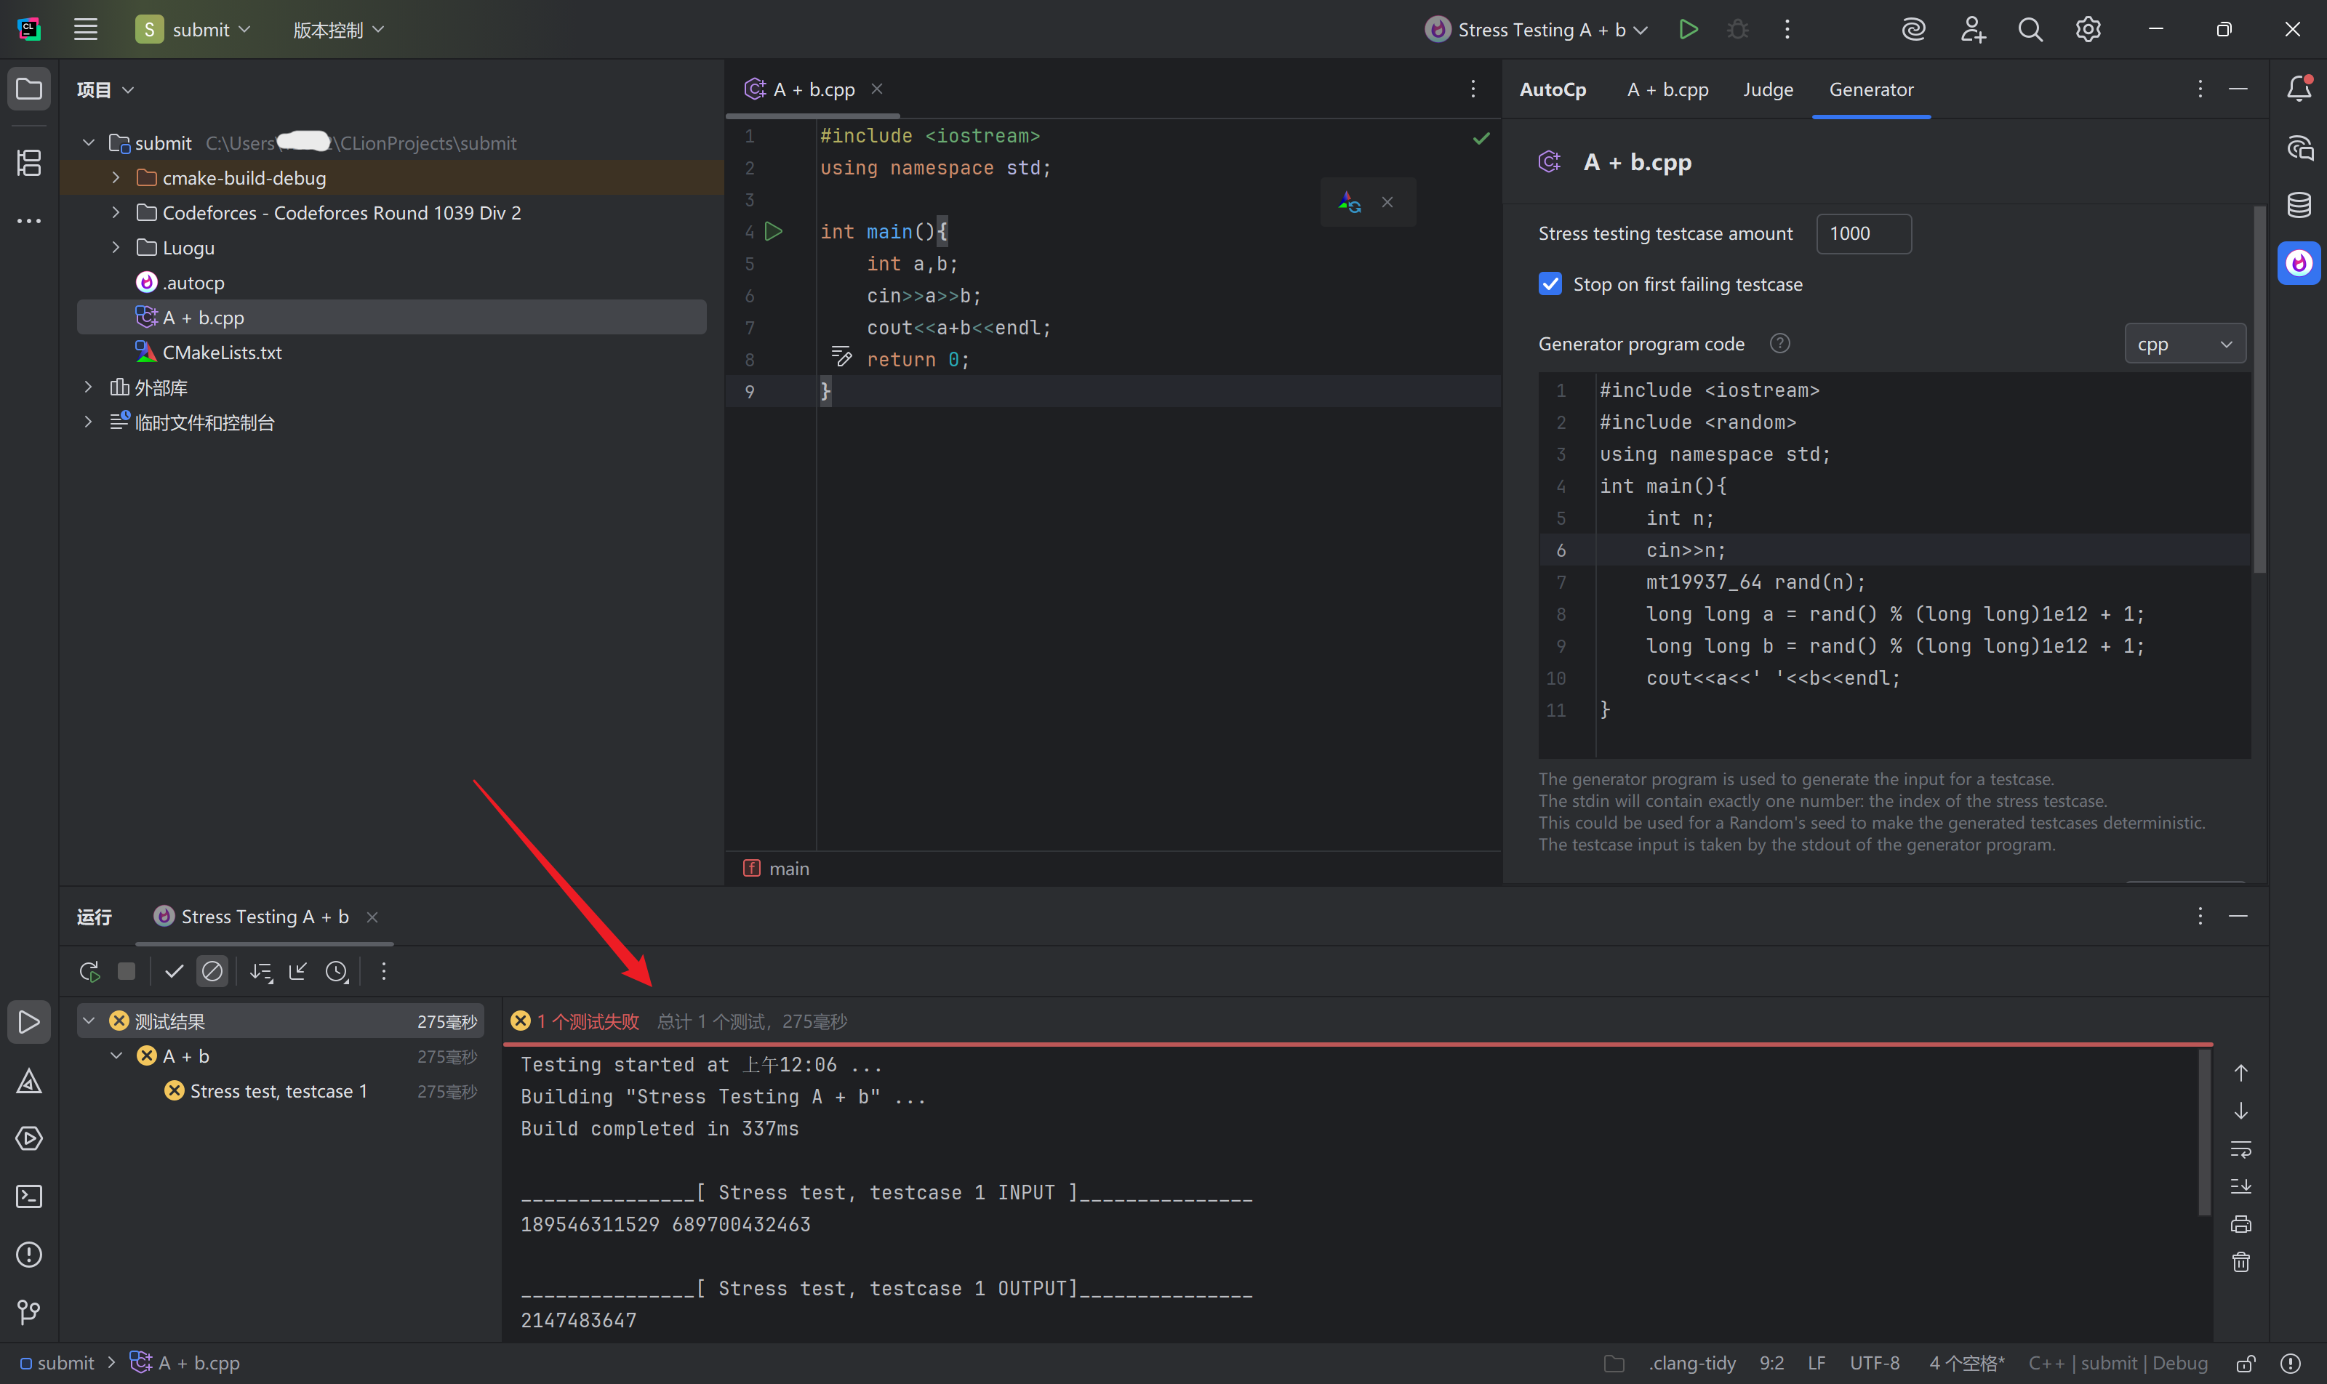The height and width of the screenshot is (1384, 2327).
Task: Click the AutoCp tool window icon
Action: pos(2298,264)
